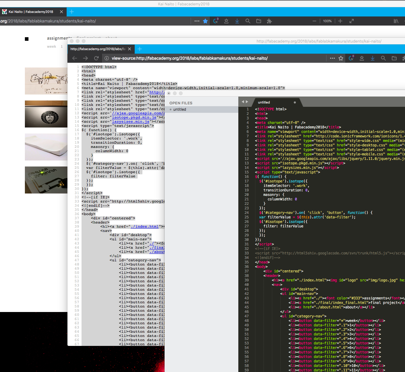
Task: Close the view-source tab
Action: 130,49
